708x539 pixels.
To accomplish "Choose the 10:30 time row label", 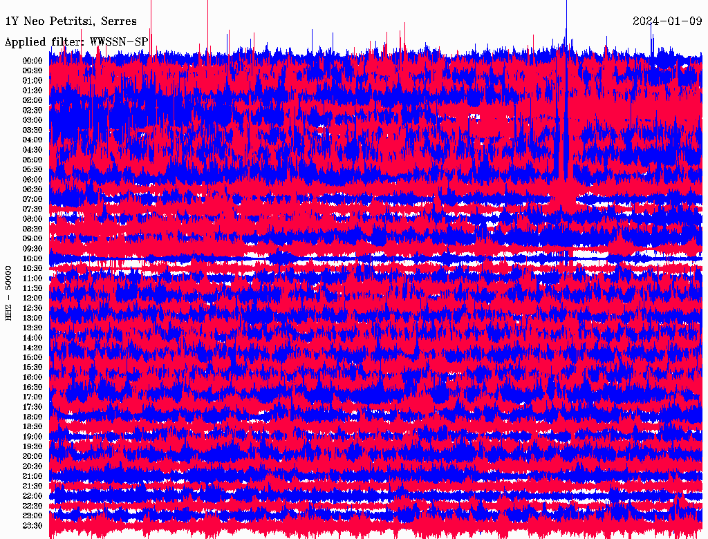I will (x=32, y=269).
